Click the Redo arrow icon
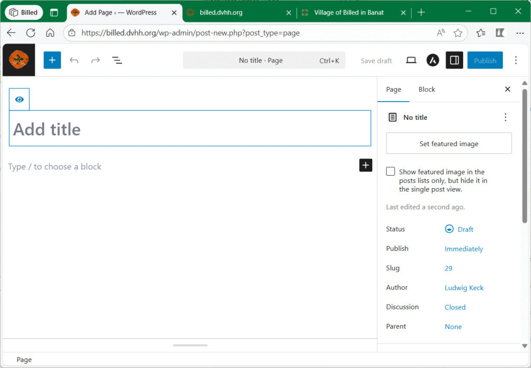The height and width of the screenshot is (368, 531). click(95, 61)
